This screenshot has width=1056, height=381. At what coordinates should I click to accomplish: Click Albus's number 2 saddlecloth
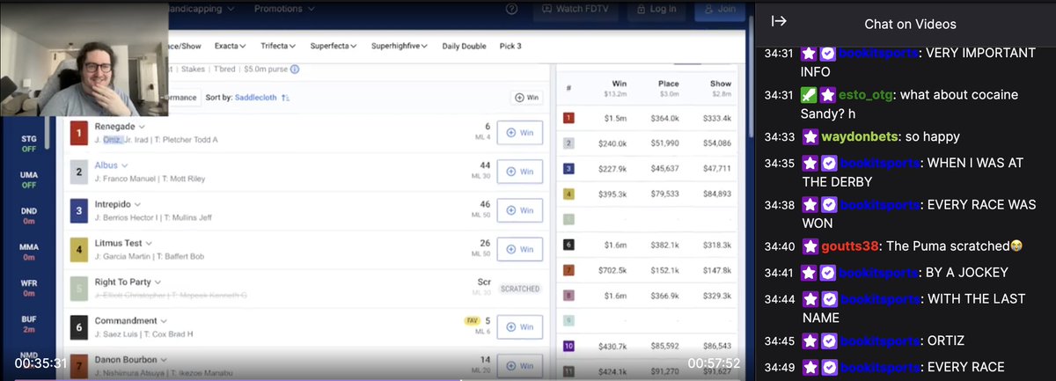(79, 172)
